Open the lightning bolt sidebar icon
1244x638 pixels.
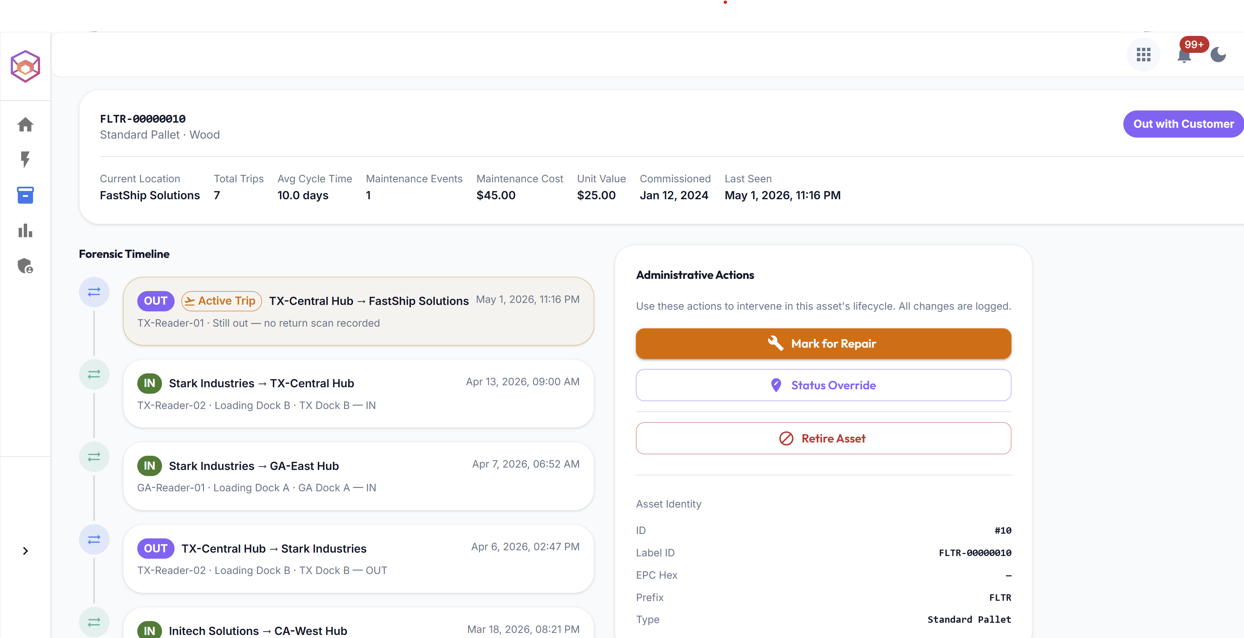tap(25, 160)
